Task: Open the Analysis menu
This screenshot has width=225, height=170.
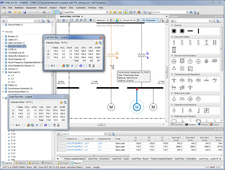Action: [x=53, y=8]
